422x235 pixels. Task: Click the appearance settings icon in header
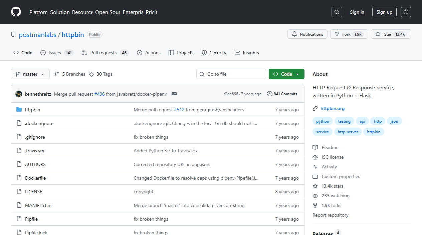[406, 12]
